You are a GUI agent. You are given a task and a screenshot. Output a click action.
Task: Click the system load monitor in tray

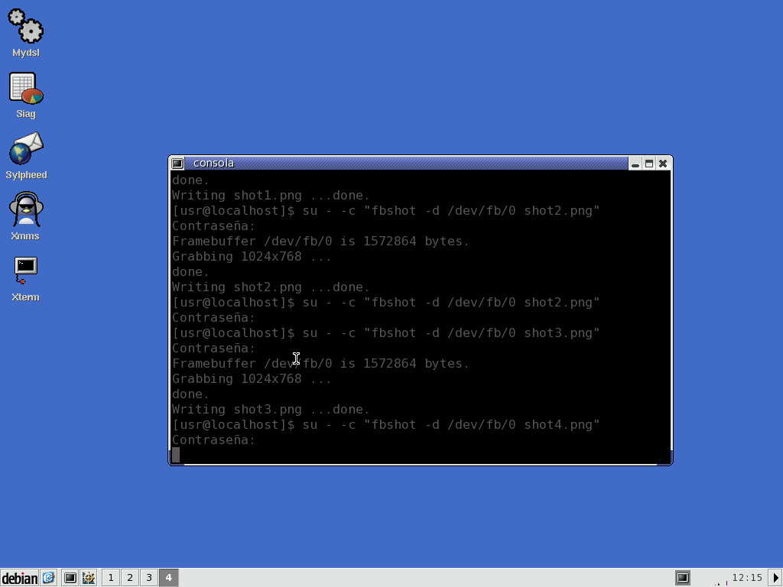[x=720, y=578]
